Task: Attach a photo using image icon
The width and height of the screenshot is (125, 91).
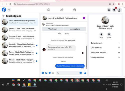Action: click(x=46, y=73)
